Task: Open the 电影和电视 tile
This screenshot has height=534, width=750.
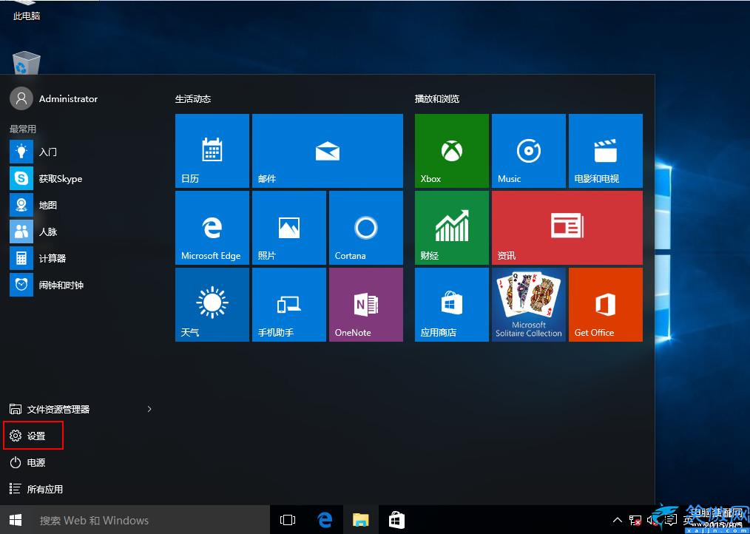Action: click(606, 151)
